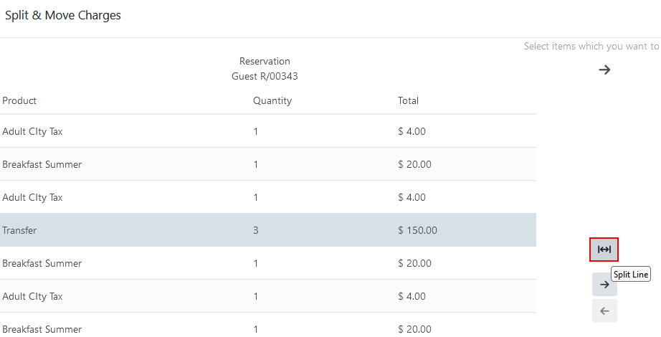Select the first Breakfast Summer row
Screen dimensions: 661x337
pos(268,164)
